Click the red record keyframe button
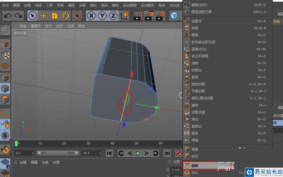The height and width of the screenshot is (177, 283). 179,153
